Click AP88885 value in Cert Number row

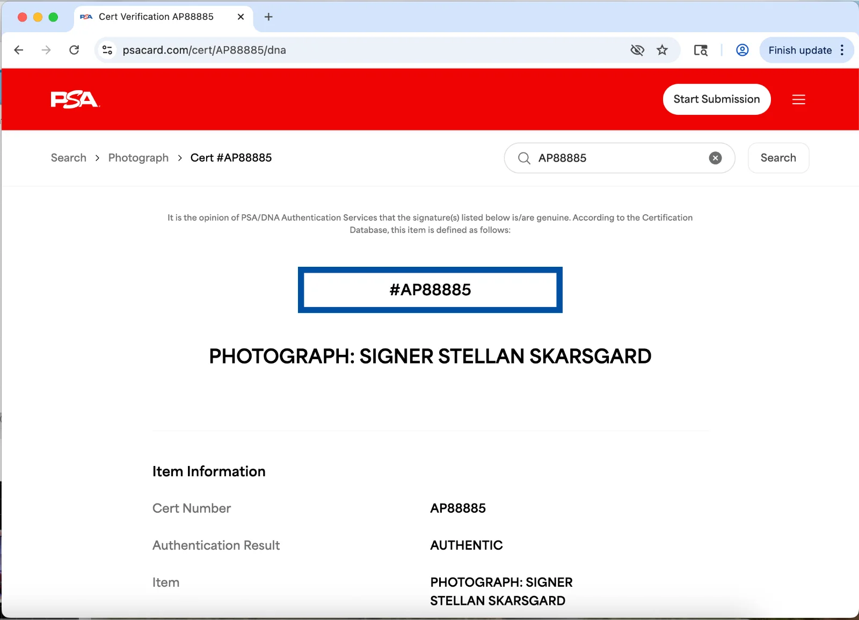(x=458, y=508)
